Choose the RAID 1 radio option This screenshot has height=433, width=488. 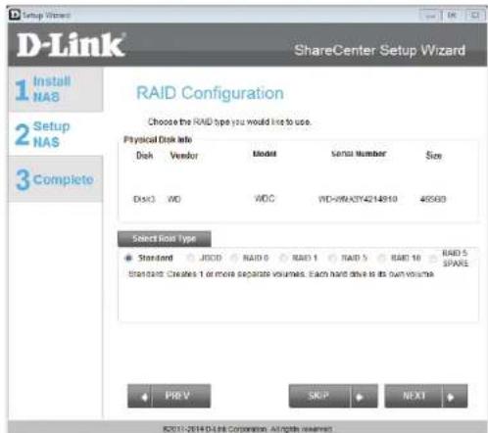pyautogui.click(x=283, y=258)
